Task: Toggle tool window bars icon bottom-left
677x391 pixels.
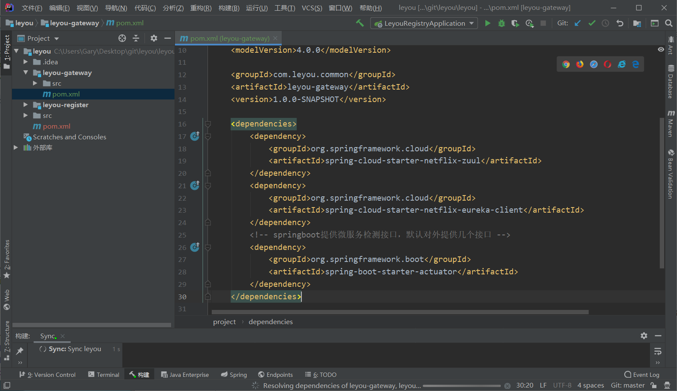Action: (x=7, y=385)
